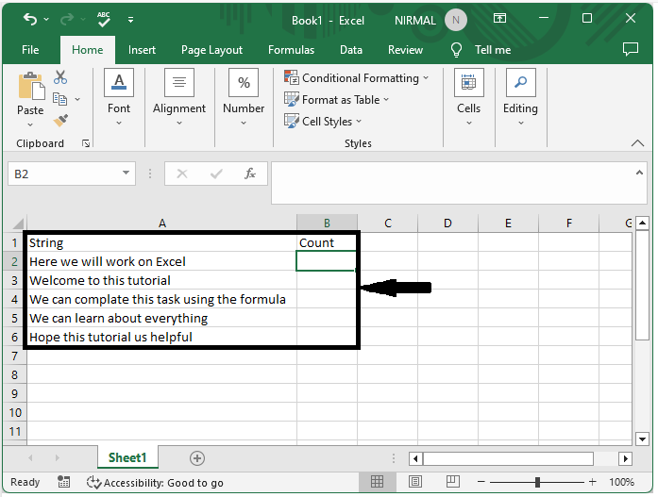
Task: Collapse the ribbon with the chevron
Action: click(637, 143)
